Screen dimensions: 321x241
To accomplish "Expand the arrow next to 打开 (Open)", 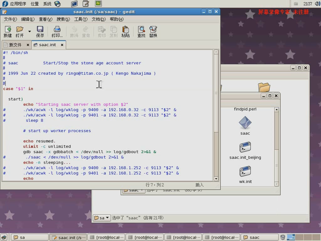I will (30, 31).
